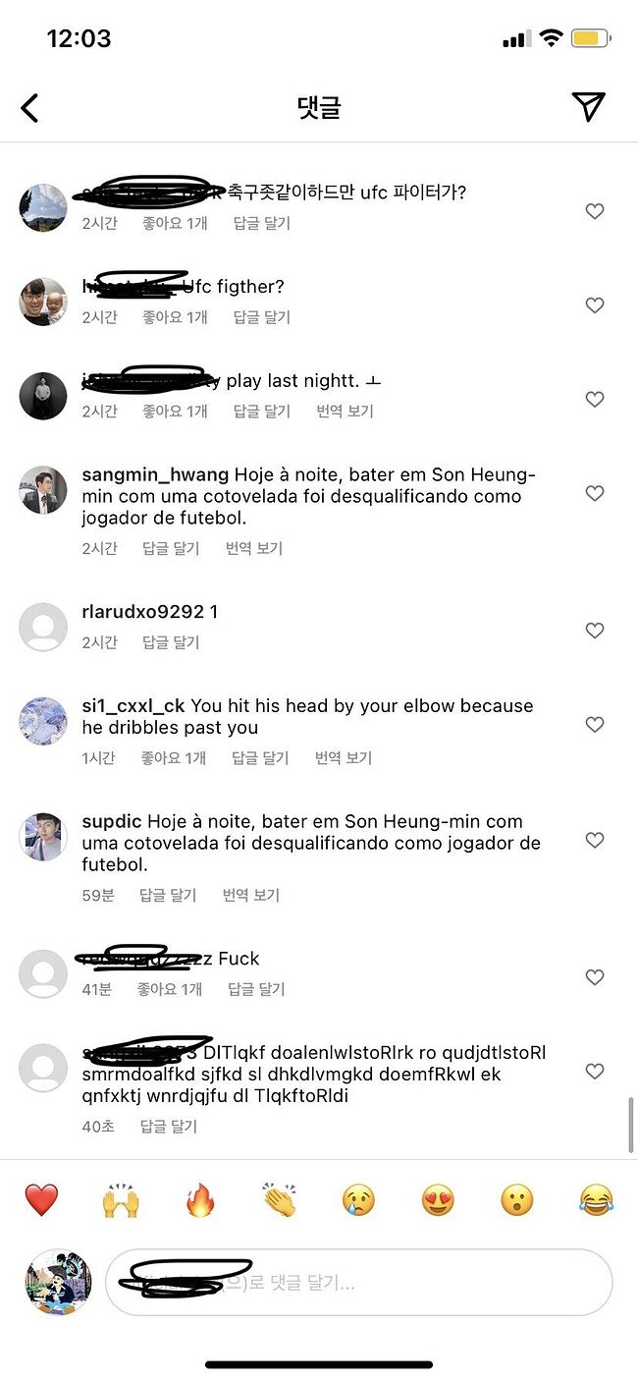Image resolution: width=638 pixels, height=1381 pixels.
Task: Reply to rlarudxo9292's comment
Action: (x=171, y=642)
